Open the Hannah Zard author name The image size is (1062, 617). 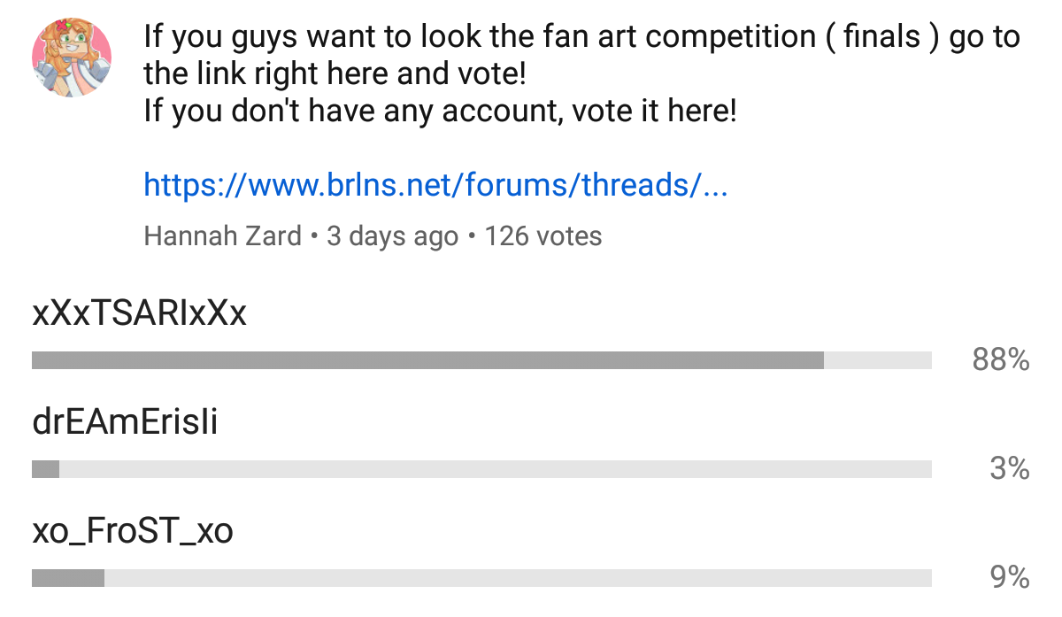click(x=222, y=236)
